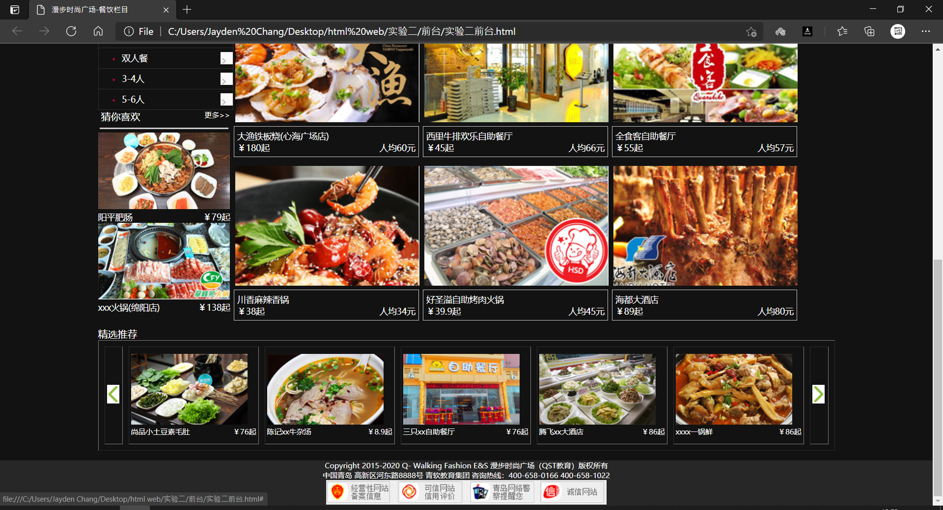Image resolution: width=943 pixels, height=510 pixels.
Task: Open the browser home page
Action: (x=98, y=31)
